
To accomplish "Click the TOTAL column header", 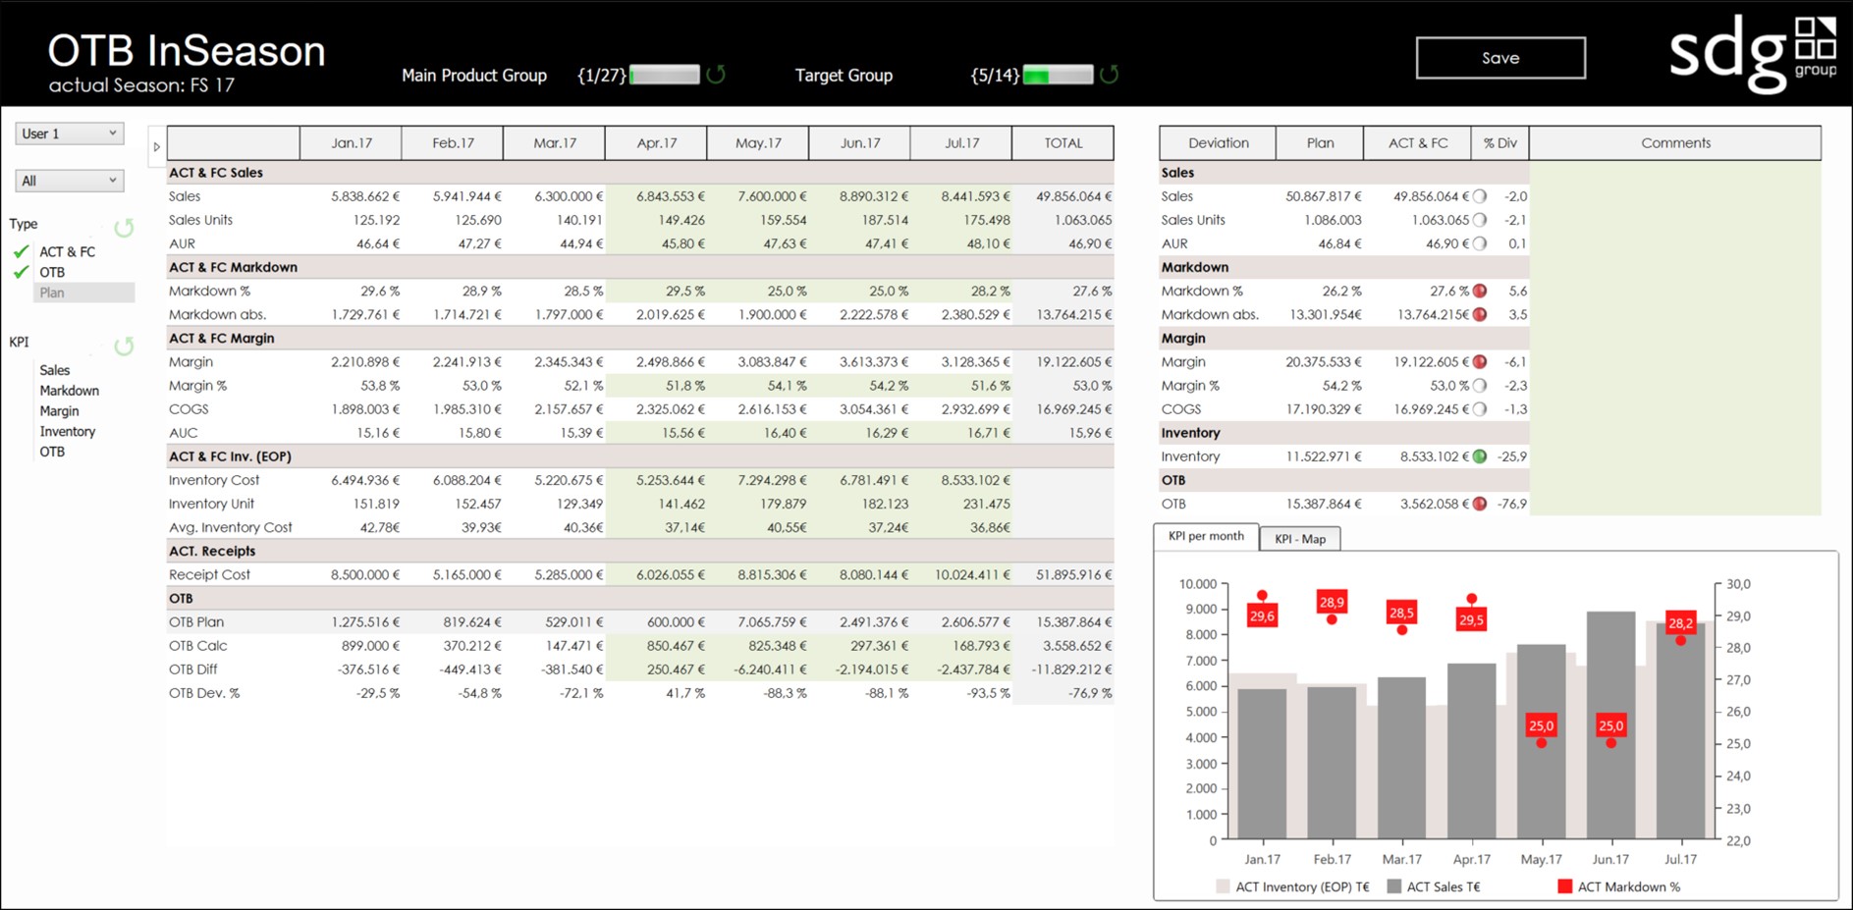I will (1063, 142).
